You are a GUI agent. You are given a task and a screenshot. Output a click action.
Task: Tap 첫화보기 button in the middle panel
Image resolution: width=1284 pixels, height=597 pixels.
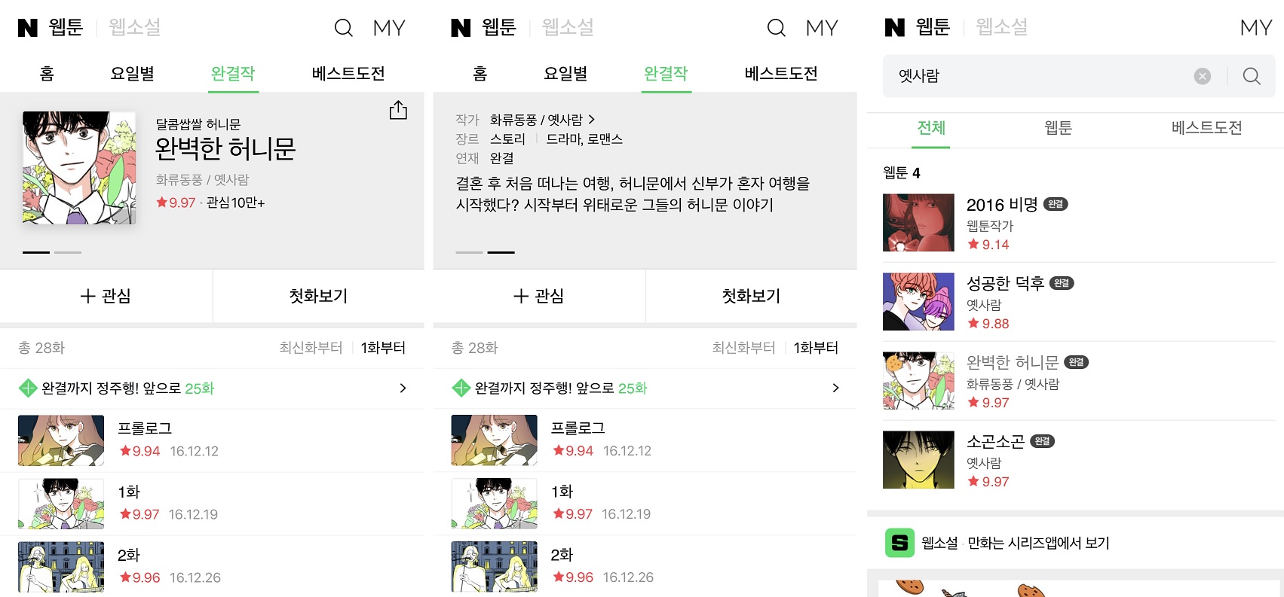tap(751, 296)
